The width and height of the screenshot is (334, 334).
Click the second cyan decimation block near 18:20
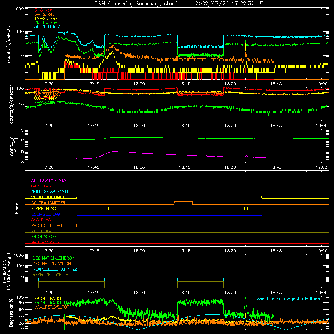(200, 280)
